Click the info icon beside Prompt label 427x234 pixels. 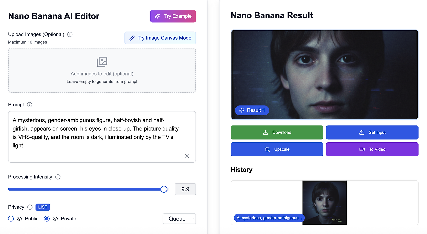[x=29, y=105]
